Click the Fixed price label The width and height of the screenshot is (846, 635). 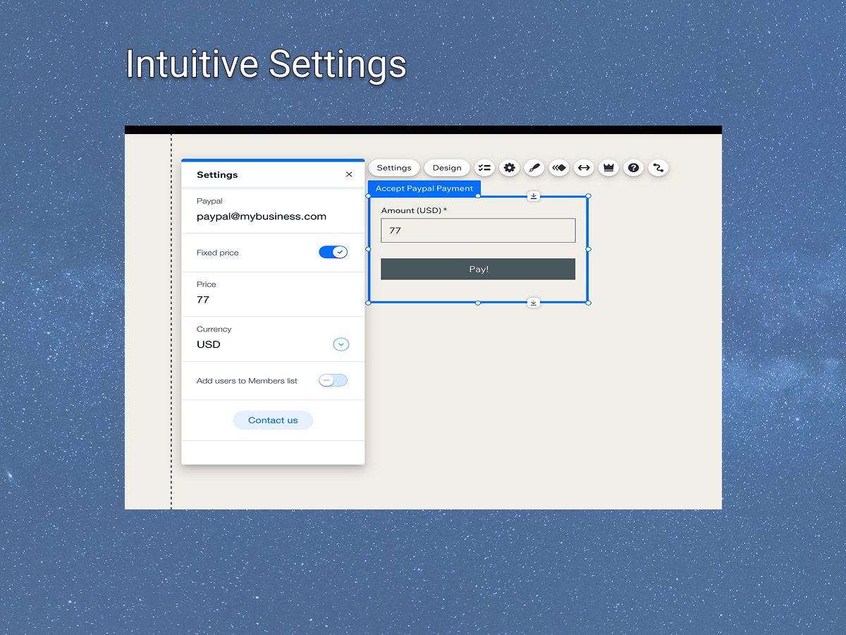pyautogui.click(x=218, y=253)
